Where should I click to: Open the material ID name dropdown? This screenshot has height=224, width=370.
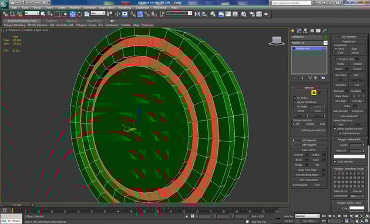(349, 157)
